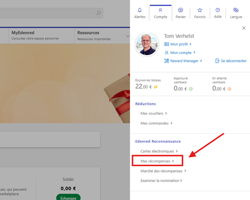Open the Aide help icon
This screenshot has width=250, height=200.
click(218, 10)
